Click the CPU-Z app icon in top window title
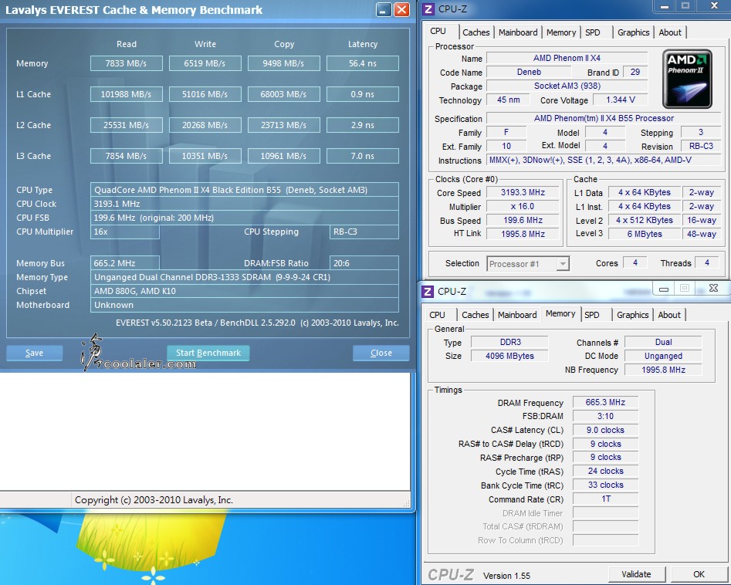The height and width of the screenshot is (585, 731). click(428, 8)
